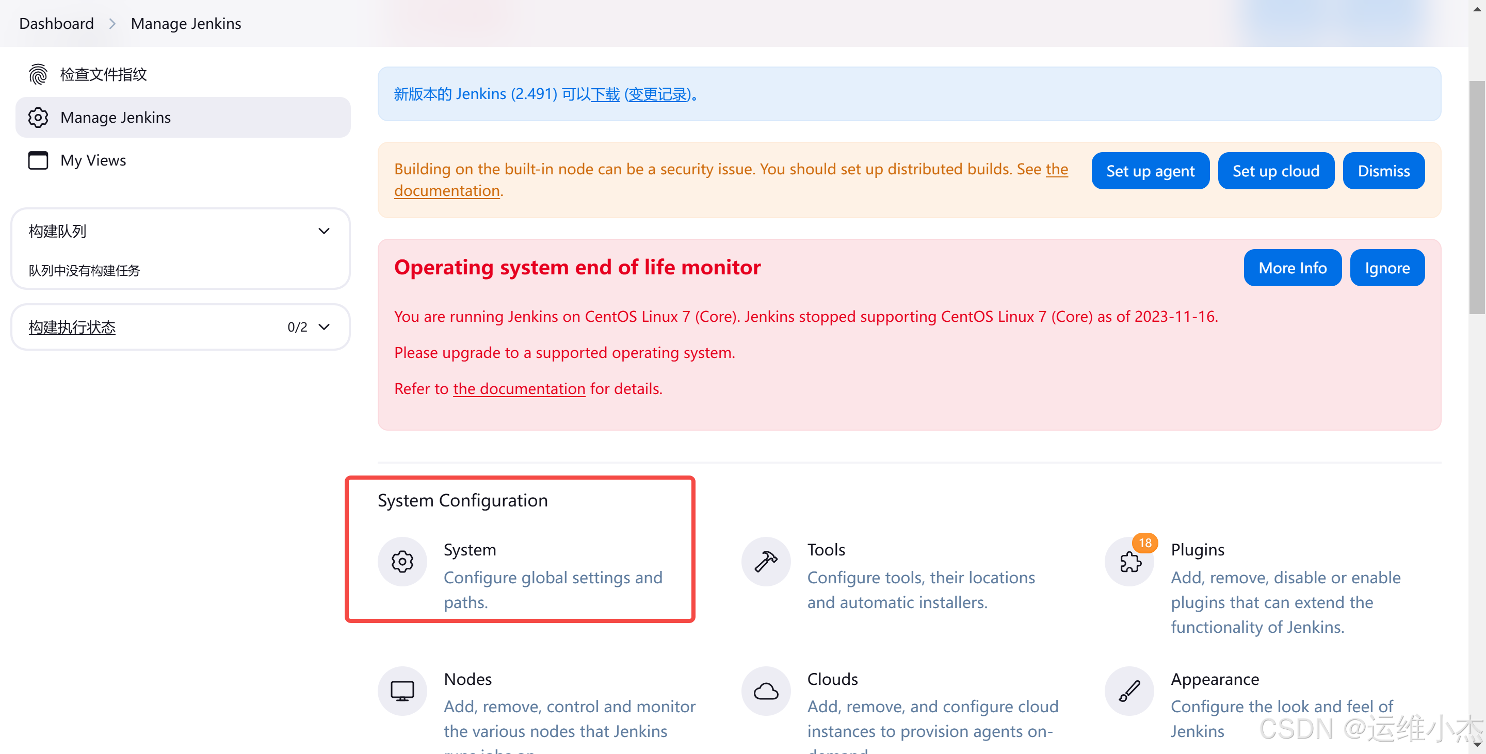The image size is (1486, 754).
Task: Go to Dashboard in breadcrumb
Action: (56, 24)
